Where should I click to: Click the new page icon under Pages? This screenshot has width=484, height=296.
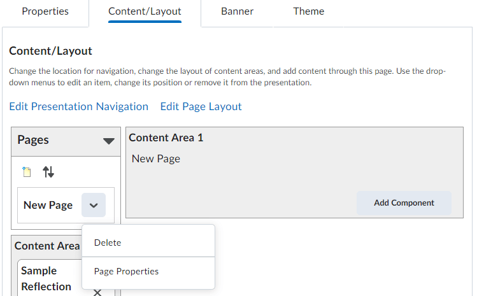(26, 172)
